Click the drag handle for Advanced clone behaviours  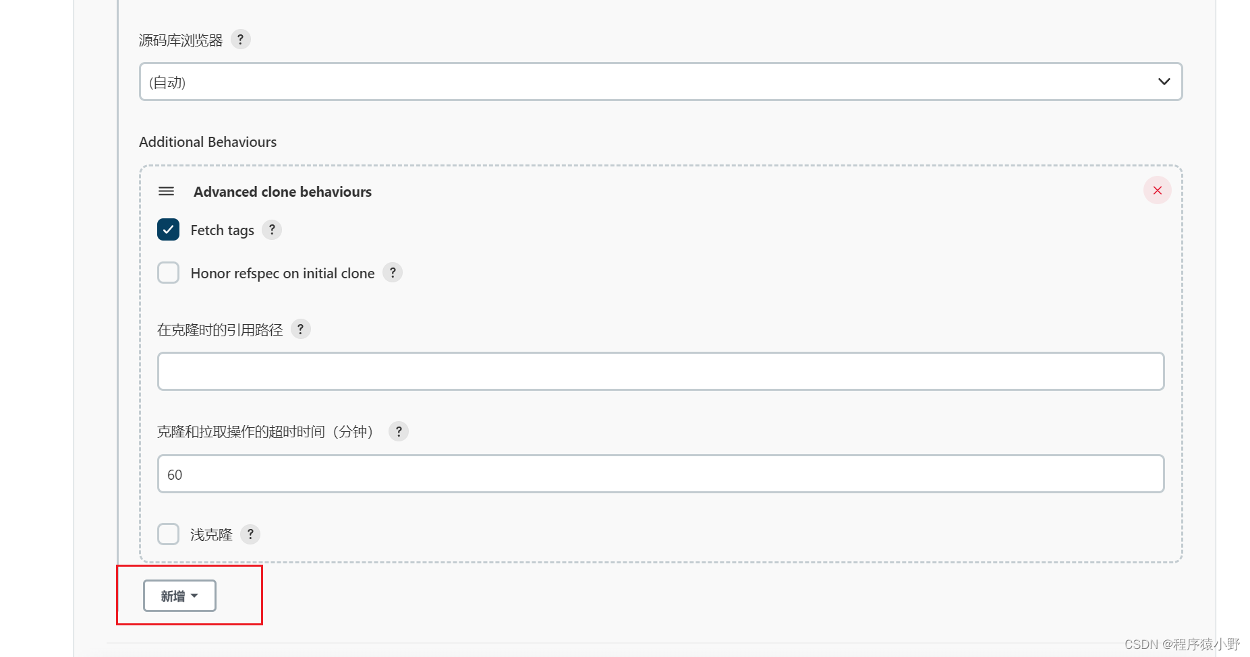tap(166, 191)
